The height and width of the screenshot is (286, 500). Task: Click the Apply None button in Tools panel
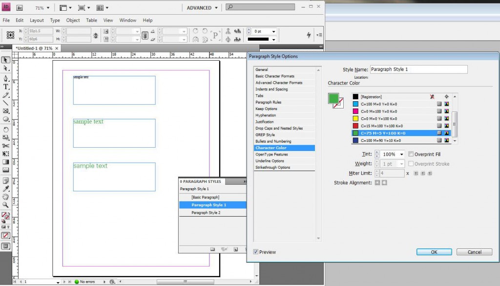click(5, 236)
